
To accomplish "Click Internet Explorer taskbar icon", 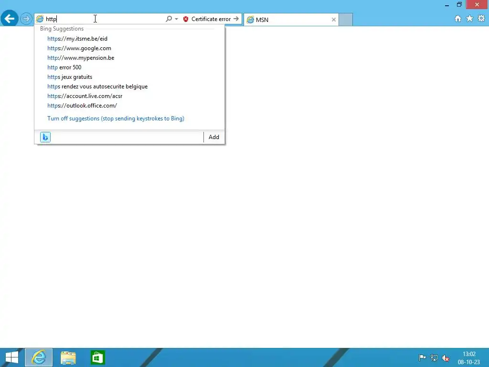I will point(39,357).
